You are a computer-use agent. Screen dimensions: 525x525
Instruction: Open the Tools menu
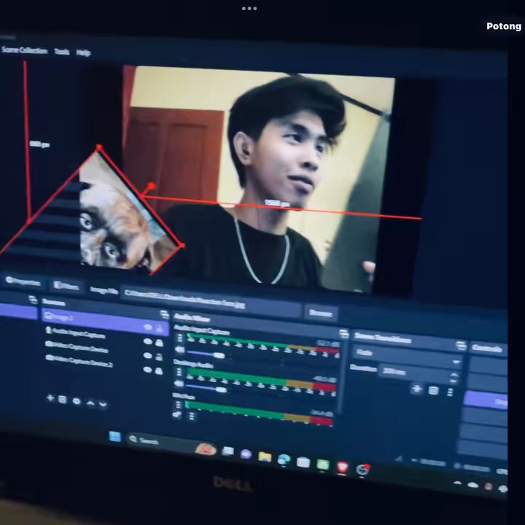62,52
